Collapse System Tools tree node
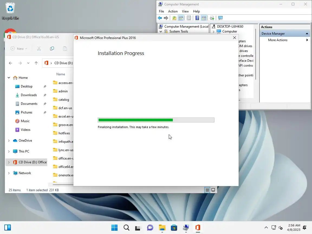The image size is (312, 234). point(161,31)
